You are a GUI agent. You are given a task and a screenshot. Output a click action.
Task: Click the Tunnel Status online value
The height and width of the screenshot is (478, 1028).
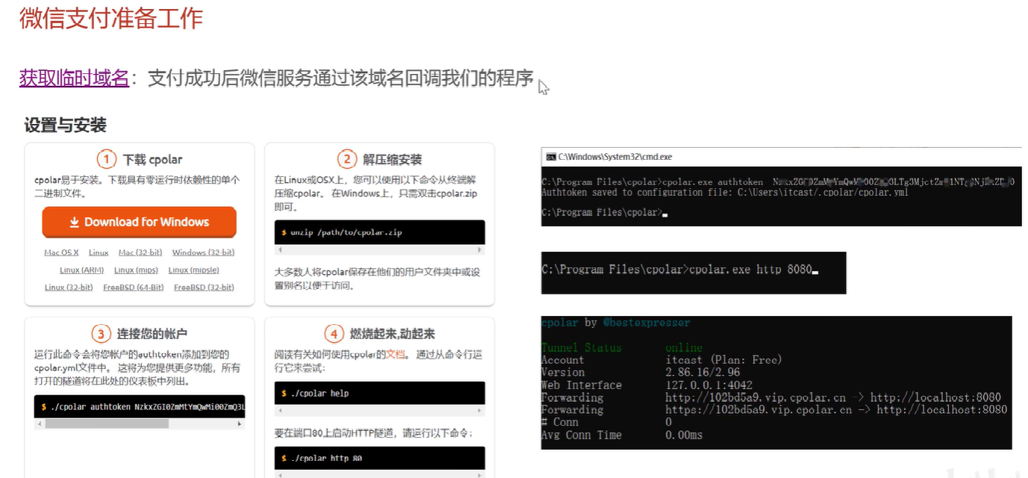point(684,347)
